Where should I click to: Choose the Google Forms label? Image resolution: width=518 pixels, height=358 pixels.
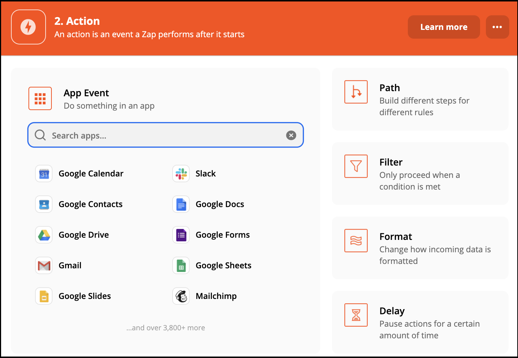point(223,235)
